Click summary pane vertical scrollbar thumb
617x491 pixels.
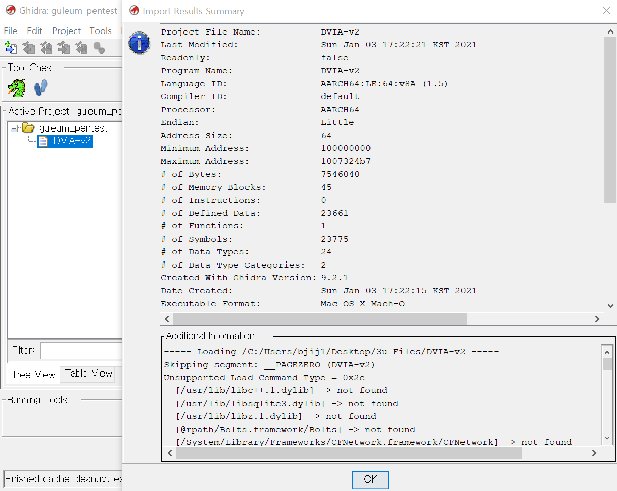tap(611, 120)
